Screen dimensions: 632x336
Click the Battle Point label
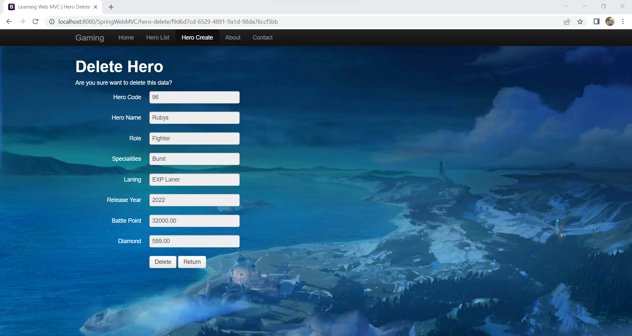126,221
